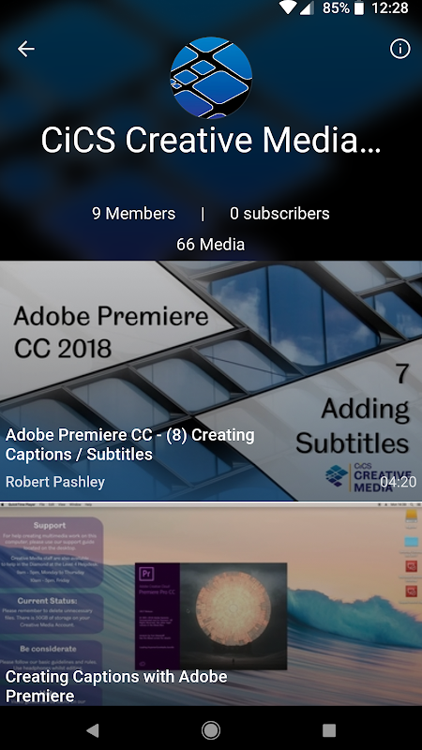
Task: Tap the Premiere Pro splash screen in thumbnail
Action: pyautogui.click(x=211, y=616)
